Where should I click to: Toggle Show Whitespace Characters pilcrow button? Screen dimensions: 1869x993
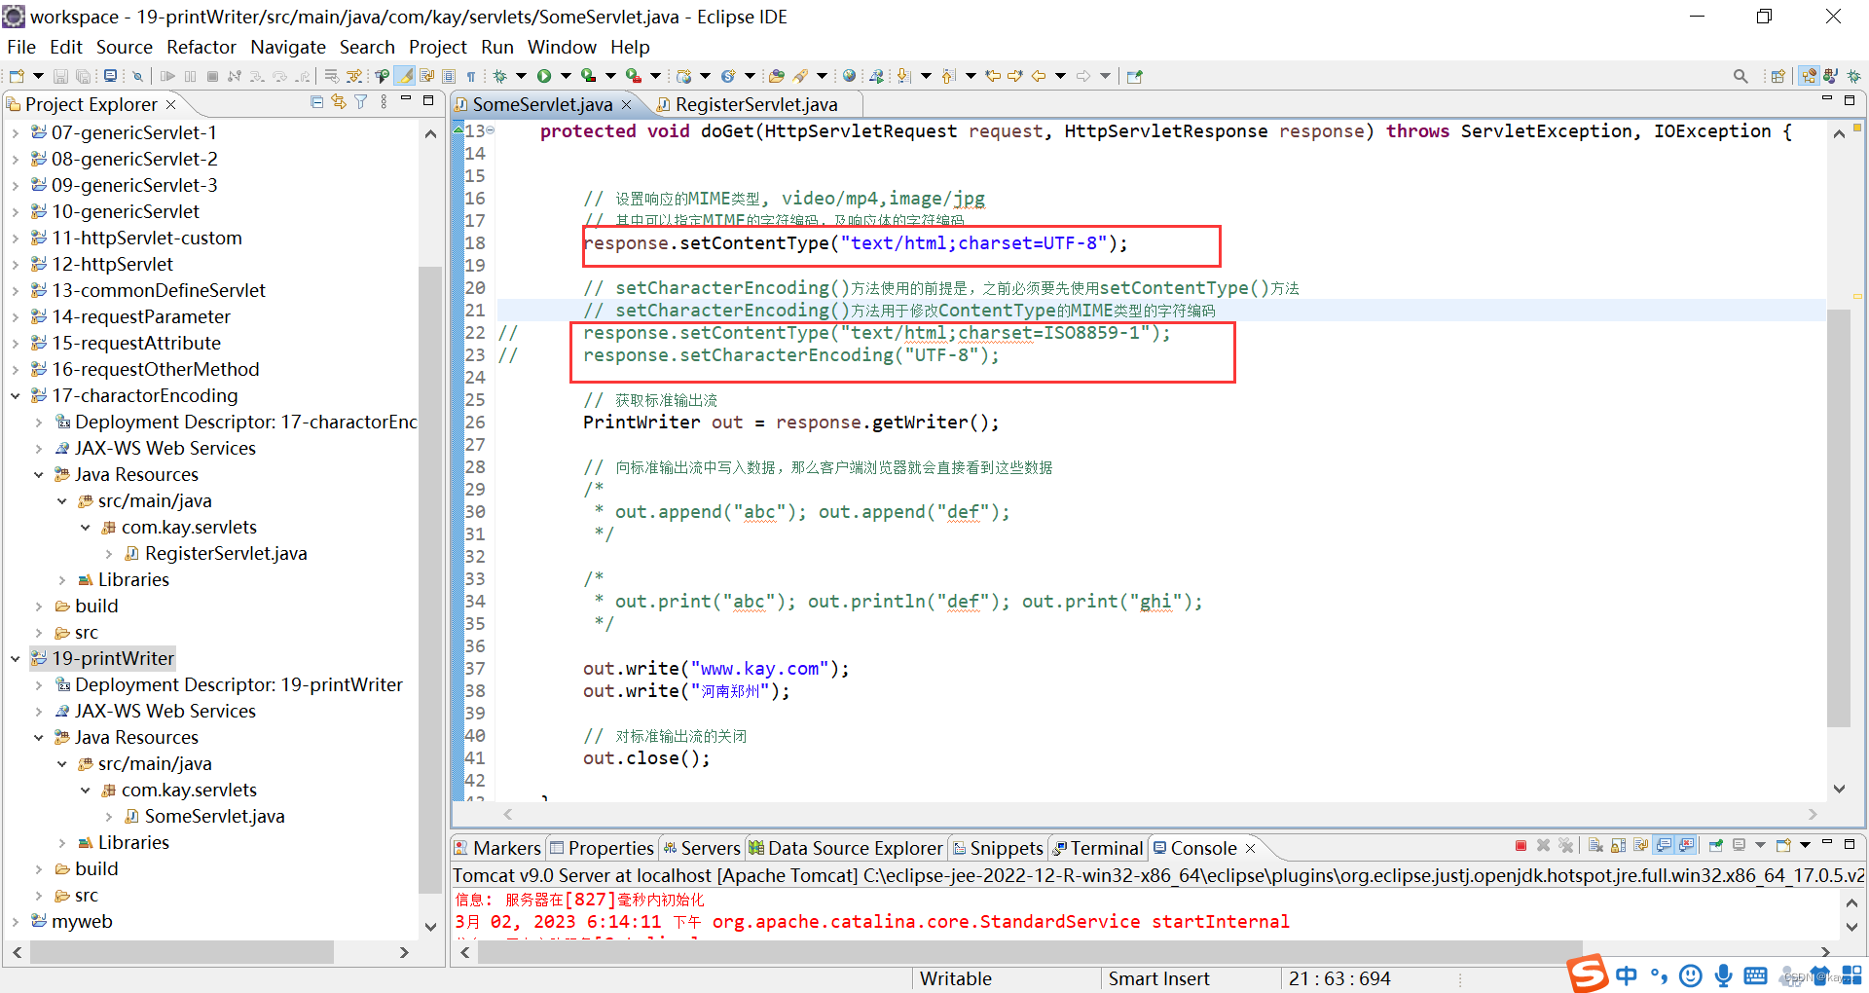[x=471, y=76]
